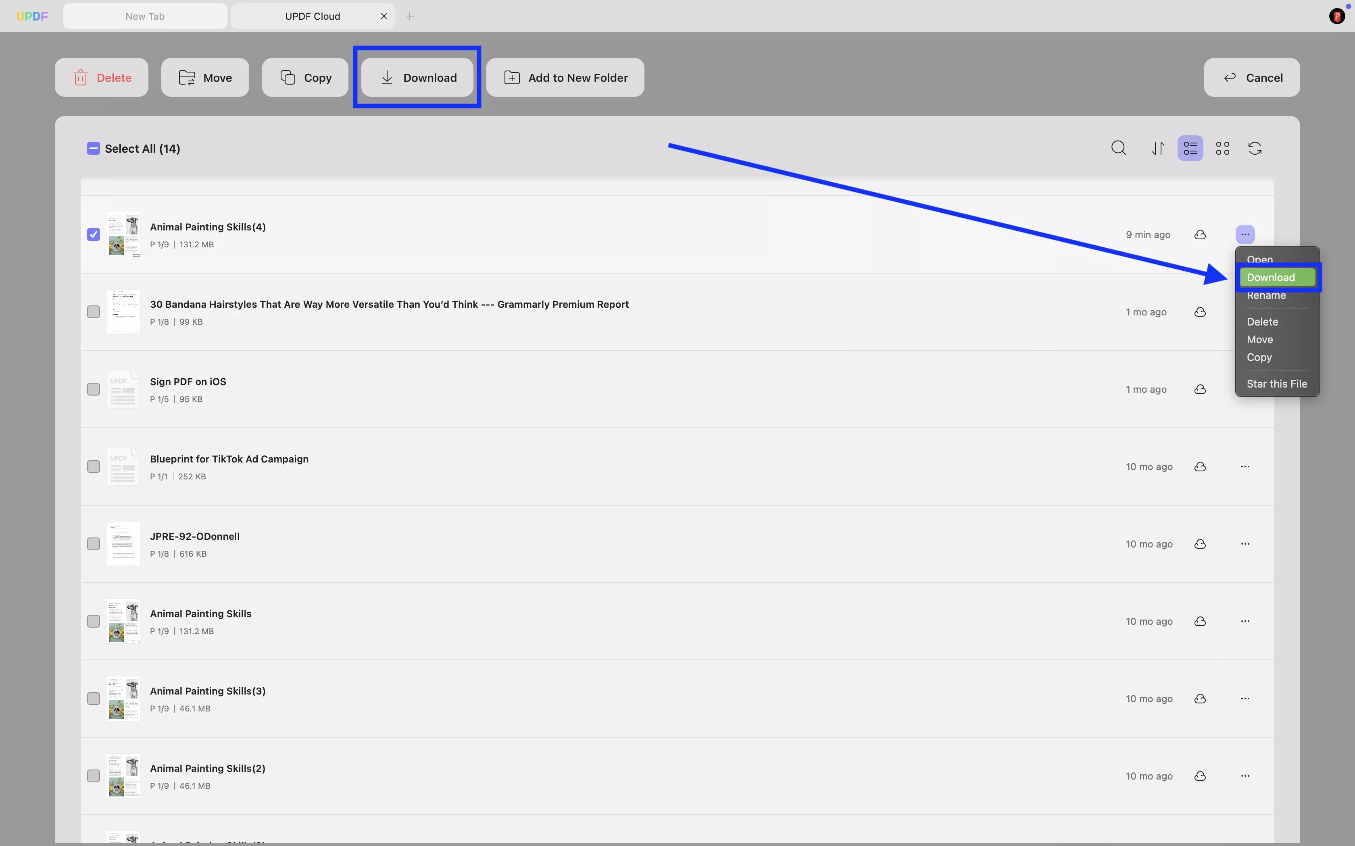Open the Animal Painting Skills thumbnail
The image size is (1355, 846).
pyautogui.click(x=123, y=622)
